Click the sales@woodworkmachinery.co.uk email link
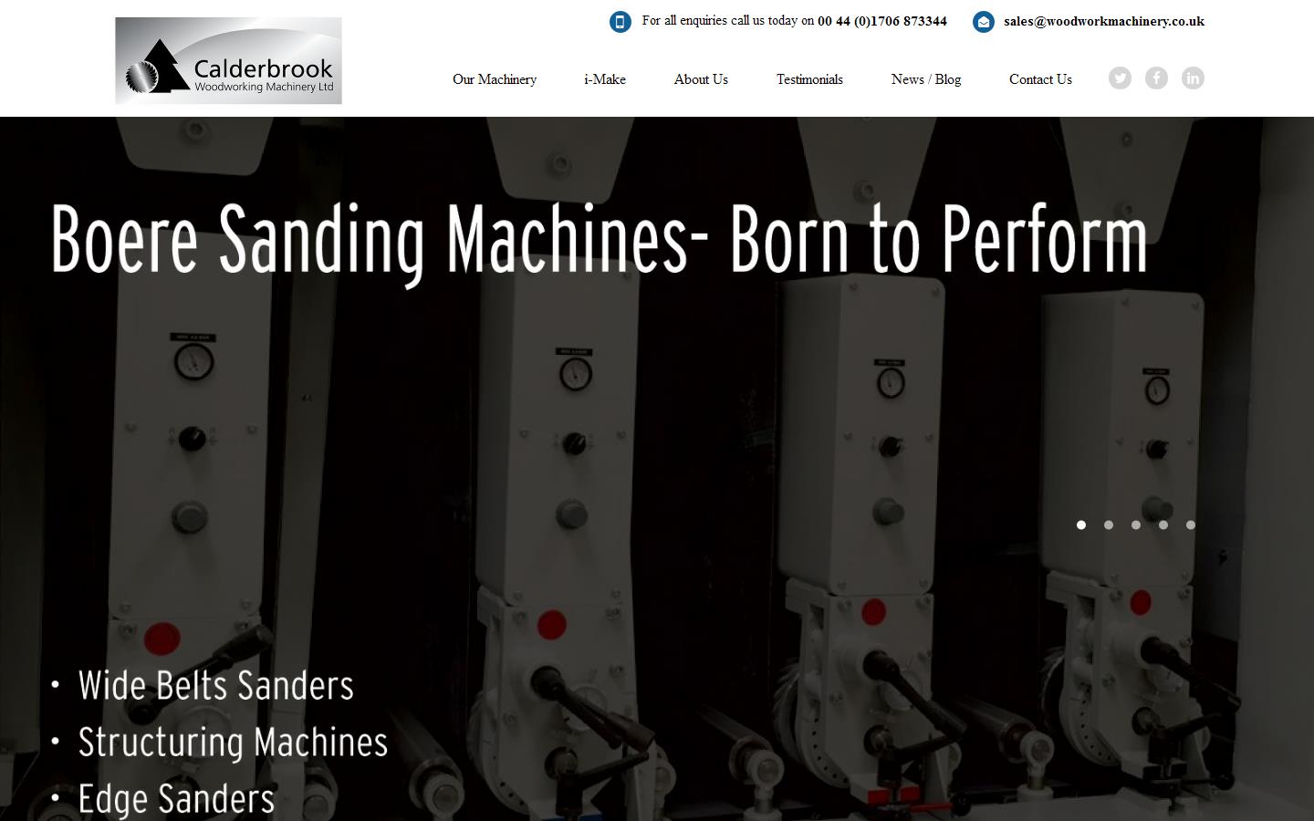This screenshot has height=821, width=1314. pos(1103,21)
